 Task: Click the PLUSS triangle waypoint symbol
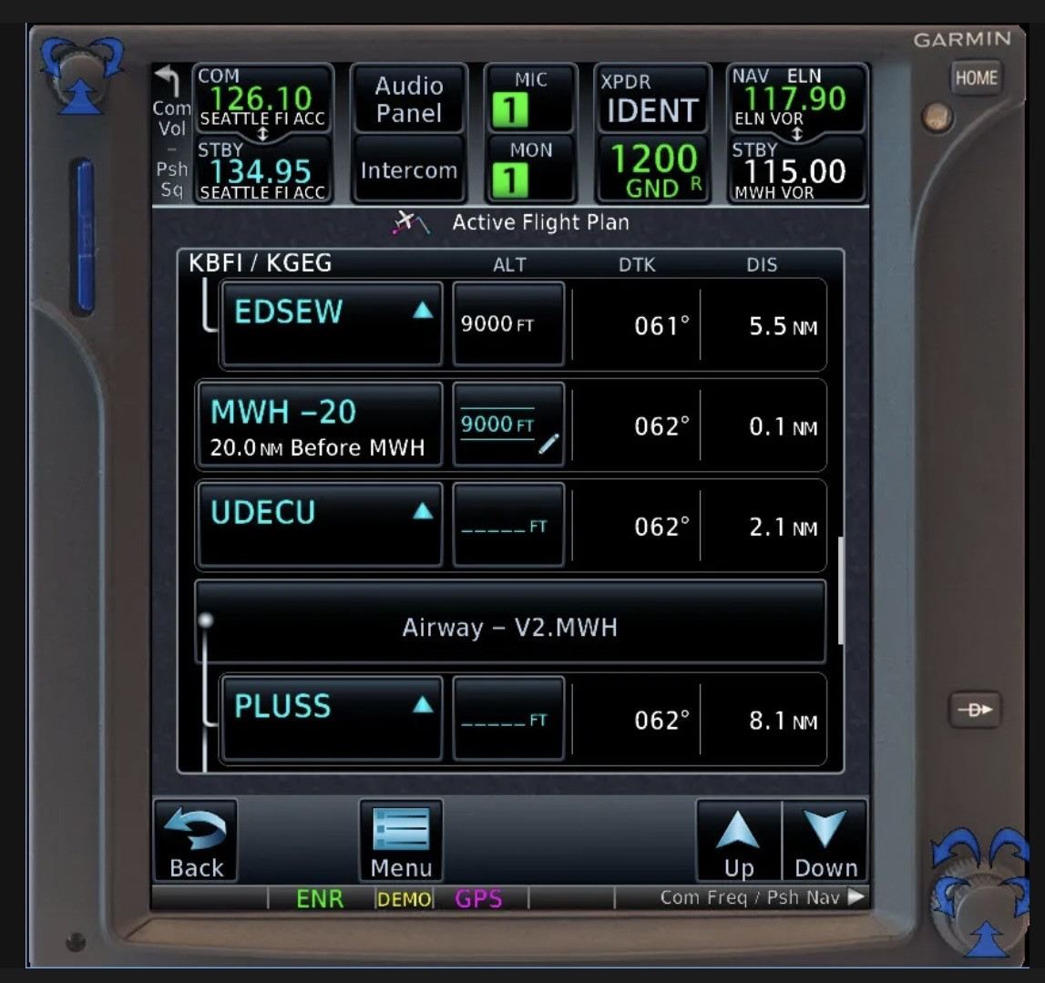click(423, 704)
